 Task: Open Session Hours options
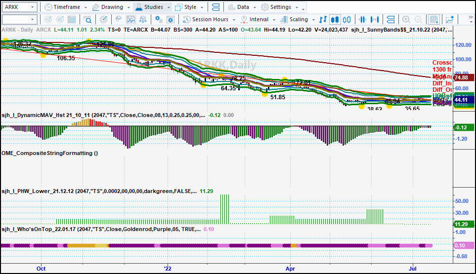pyautogui.click(x=206, y=19)
